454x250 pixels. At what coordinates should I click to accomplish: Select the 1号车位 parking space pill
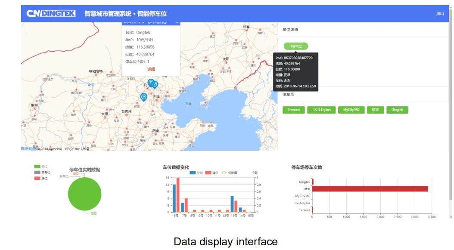pos(296,46)
